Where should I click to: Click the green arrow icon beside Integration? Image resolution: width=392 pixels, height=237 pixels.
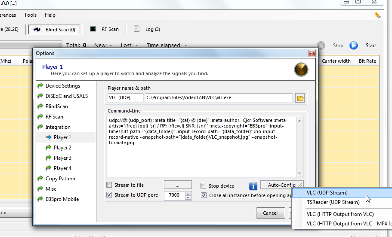click(x=40, y=127)
